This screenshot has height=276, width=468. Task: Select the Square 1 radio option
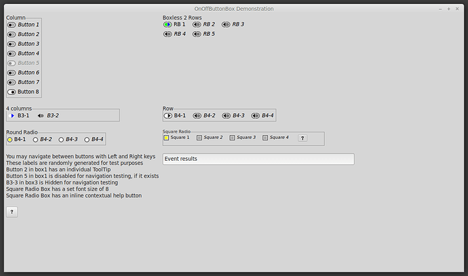click(x=176, y=138)
